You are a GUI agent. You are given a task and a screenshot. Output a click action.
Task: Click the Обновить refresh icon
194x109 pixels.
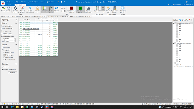coord(57,8)
